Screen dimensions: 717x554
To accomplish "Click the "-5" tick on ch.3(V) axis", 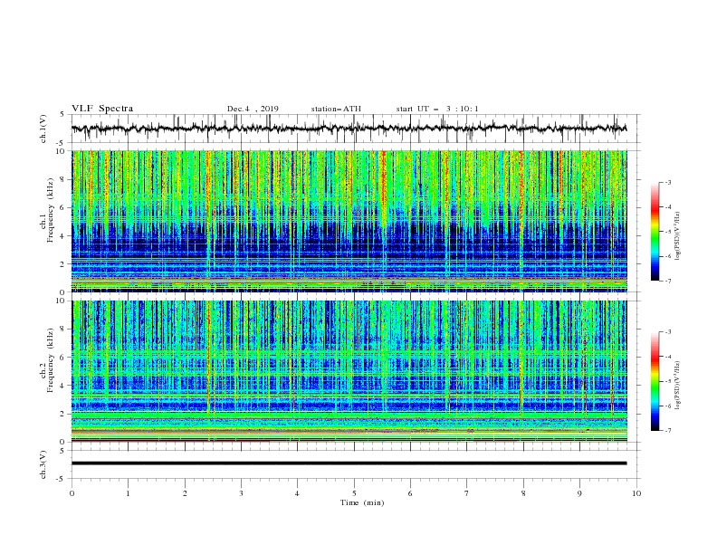I will (x=62, y=479).
